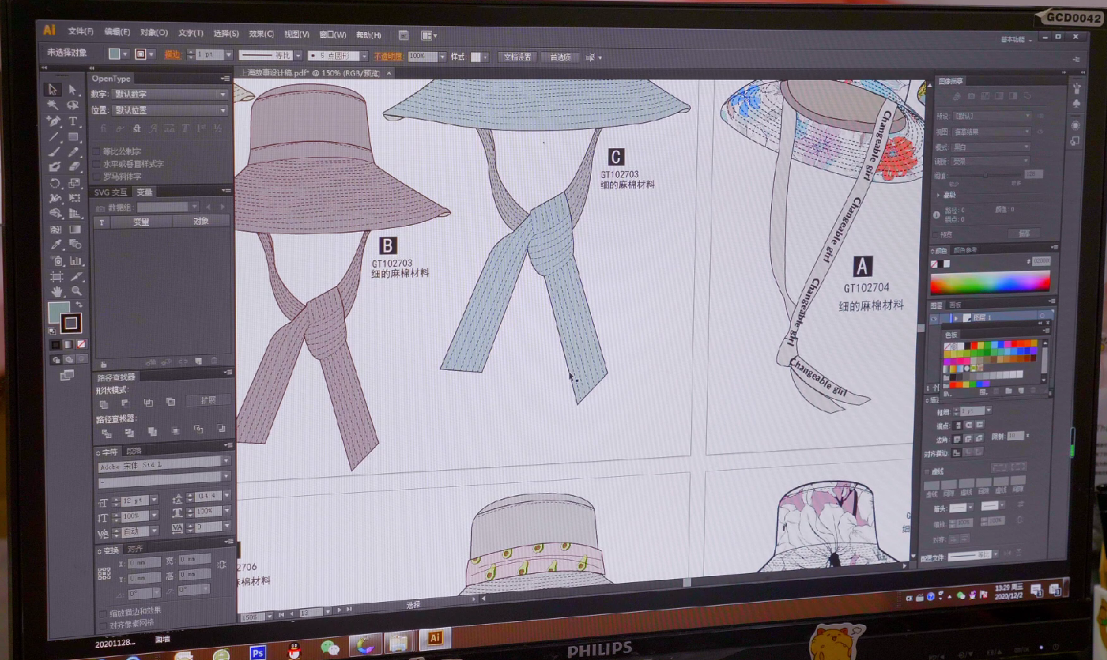This screenshot has height=660, width=1107.
Task: Open the 位置 dropdown in OpenType panel
Action: click(x=169, y=111)
